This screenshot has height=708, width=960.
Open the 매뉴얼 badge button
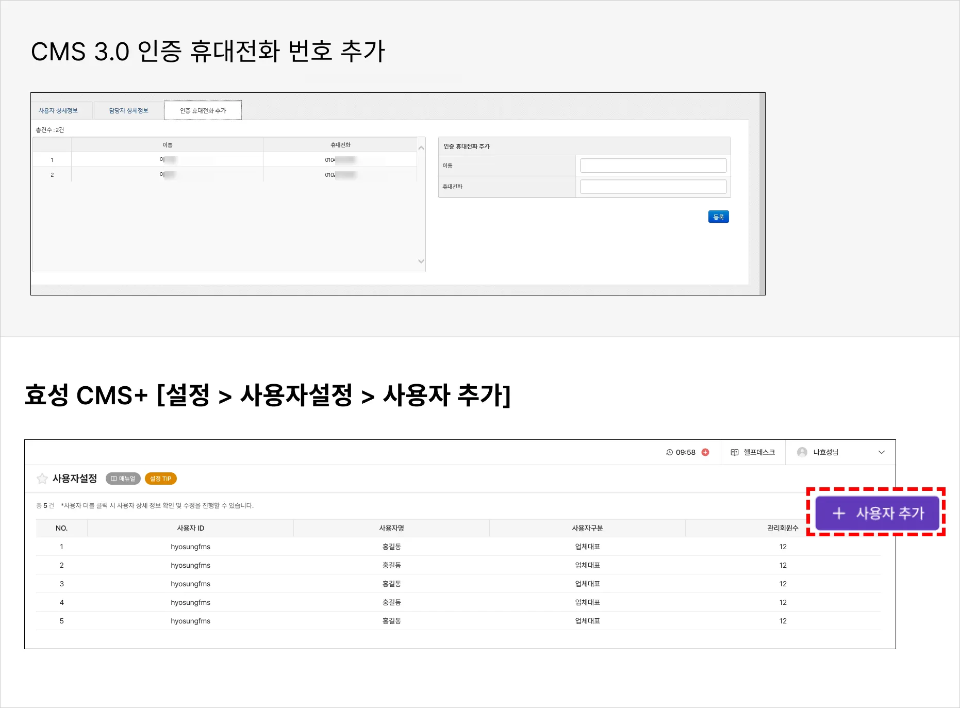tap(123, 479)
